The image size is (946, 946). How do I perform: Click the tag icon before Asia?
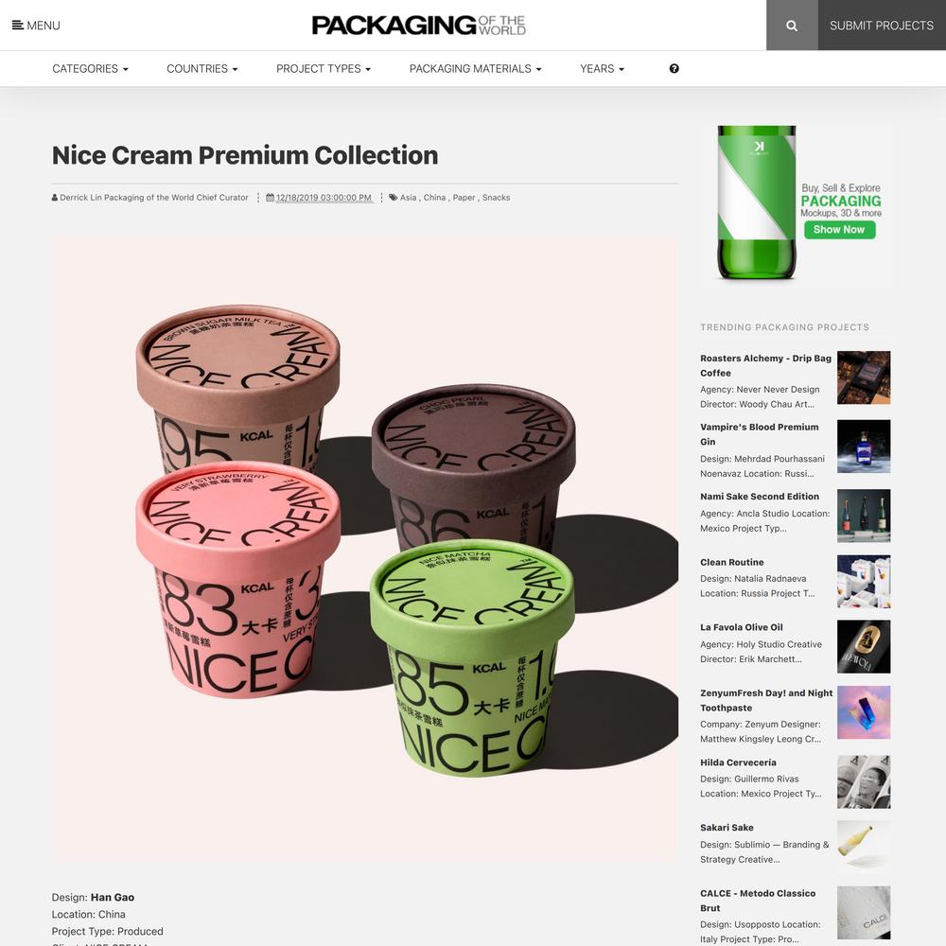tap(393, 198)
